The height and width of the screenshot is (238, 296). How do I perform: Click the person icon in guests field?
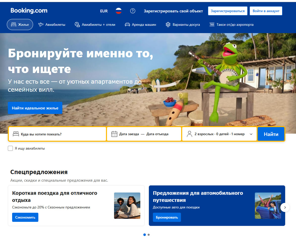pos(189,134)
